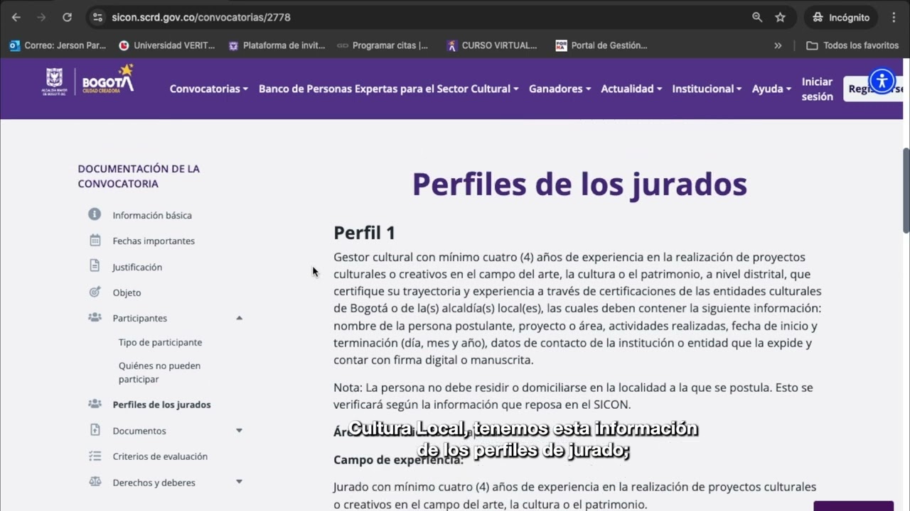Click the Criterios de evaluación checklist icon

(x=95, y=456)
